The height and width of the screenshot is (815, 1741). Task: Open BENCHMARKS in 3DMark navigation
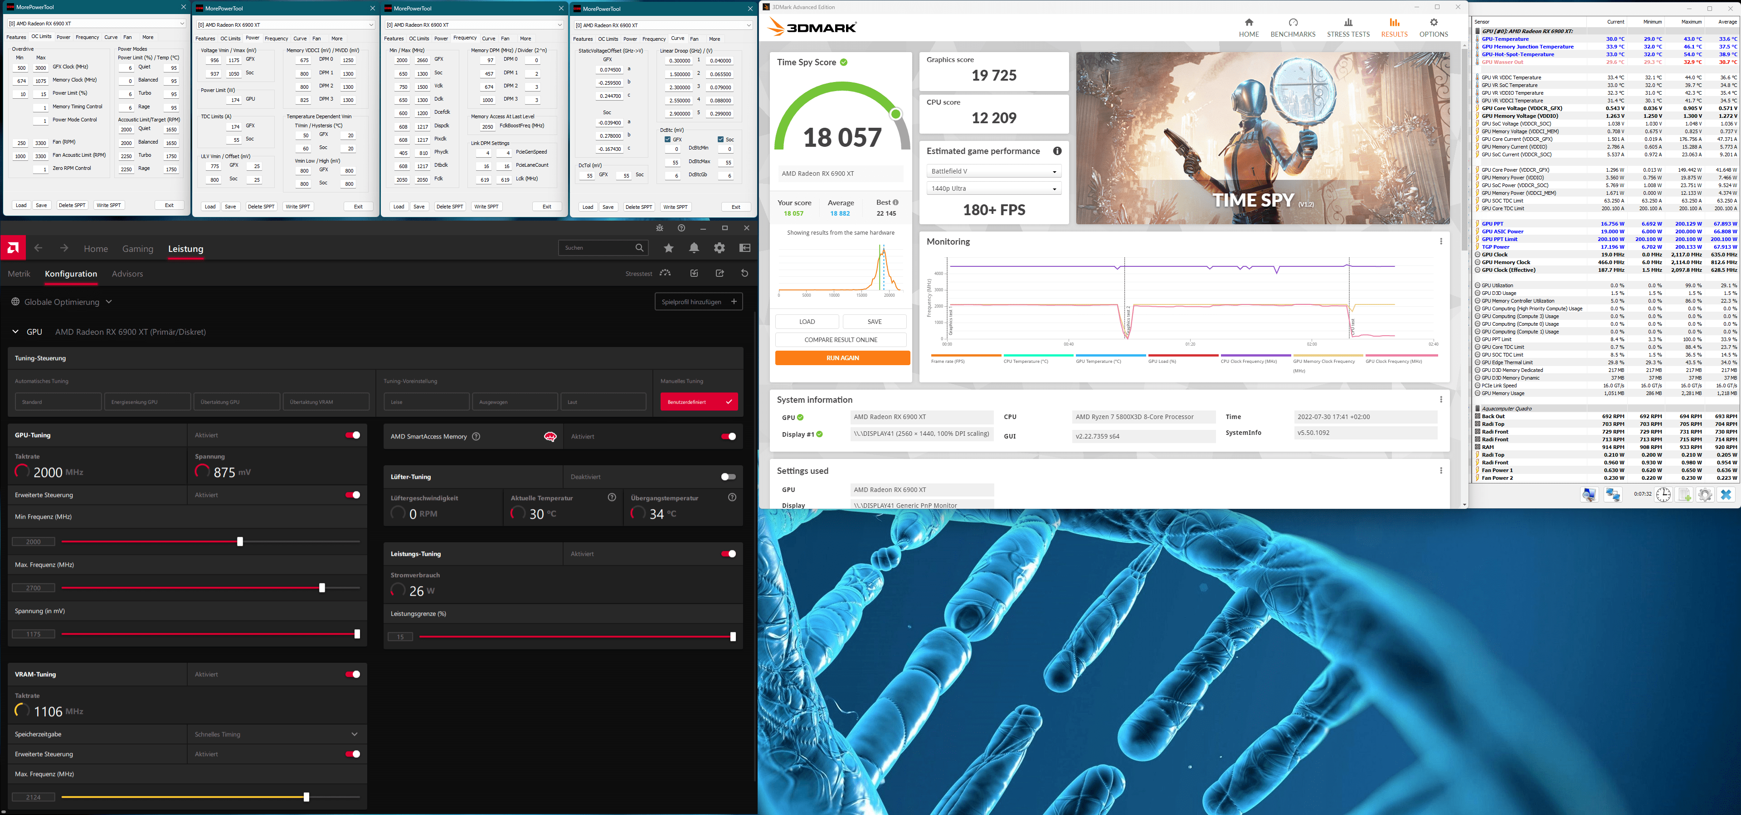pos(1293,28)
